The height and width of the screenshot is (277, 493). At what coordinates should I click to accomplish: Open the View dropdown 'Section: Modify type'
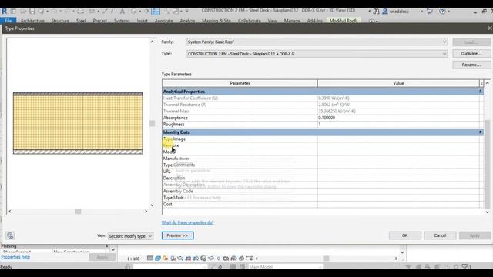tap(130, 236)
